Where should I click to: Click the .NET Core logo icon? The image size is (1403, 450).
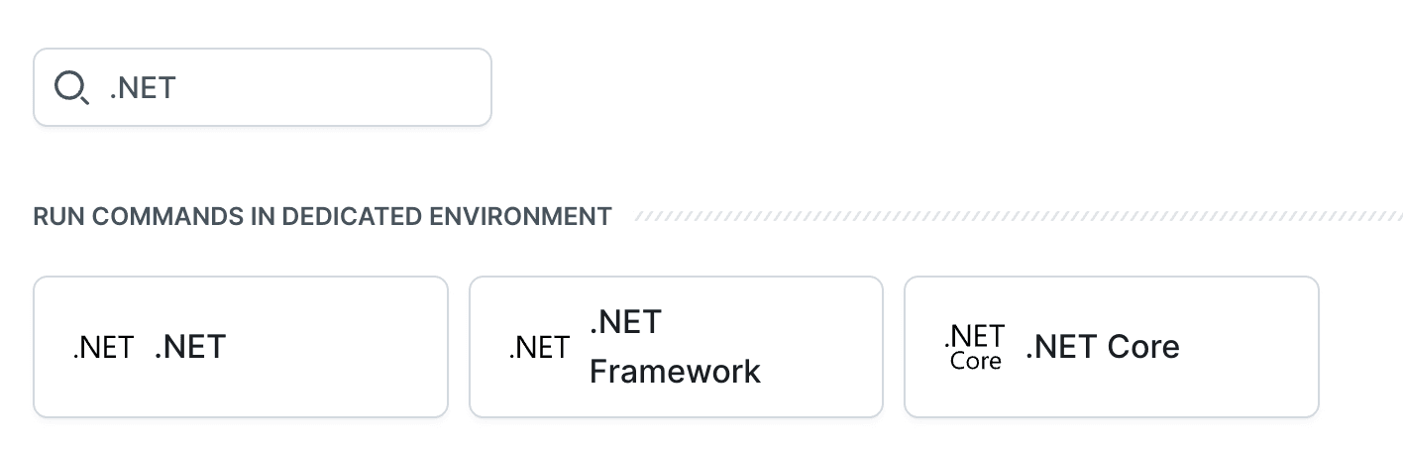(975, 347)
